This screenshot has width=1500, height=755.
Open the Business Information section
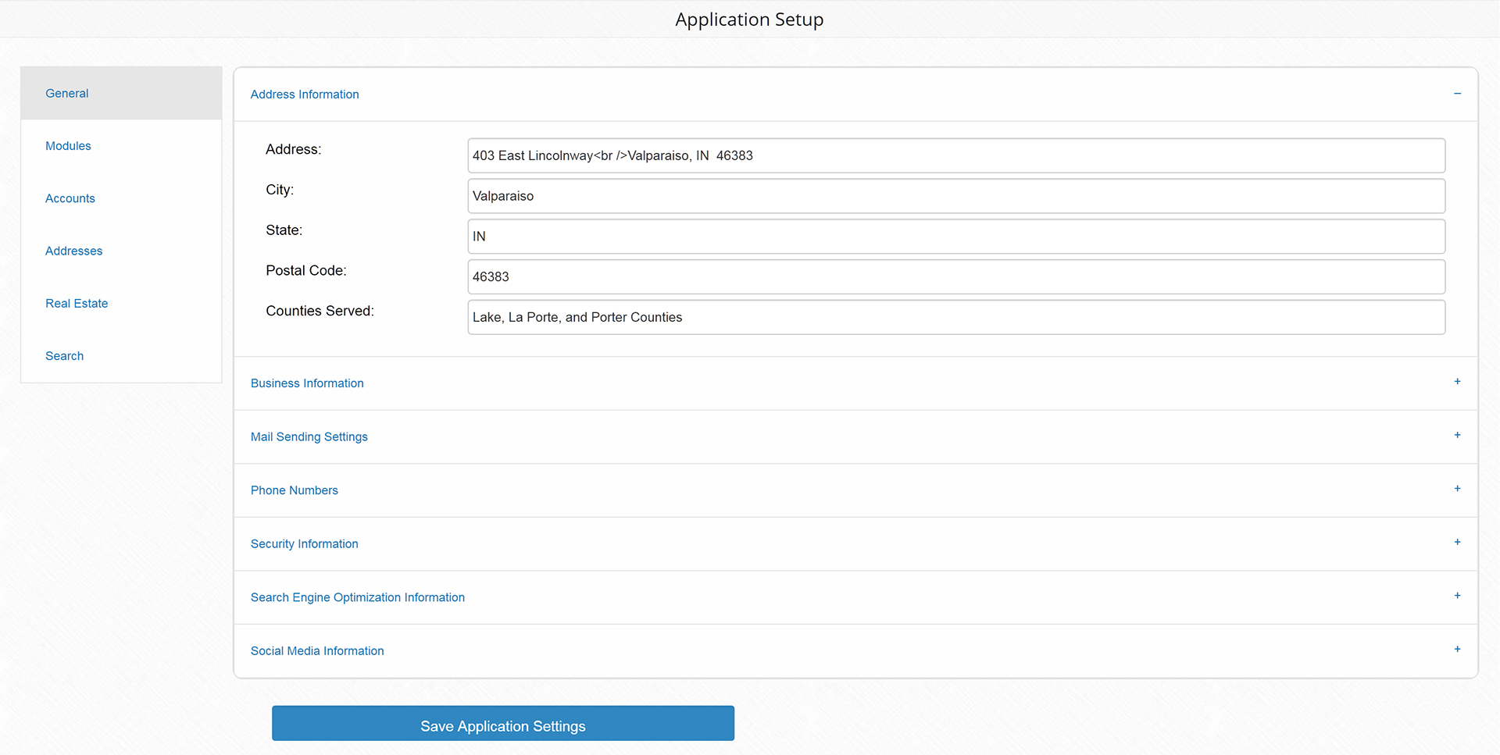pos(855,383)
